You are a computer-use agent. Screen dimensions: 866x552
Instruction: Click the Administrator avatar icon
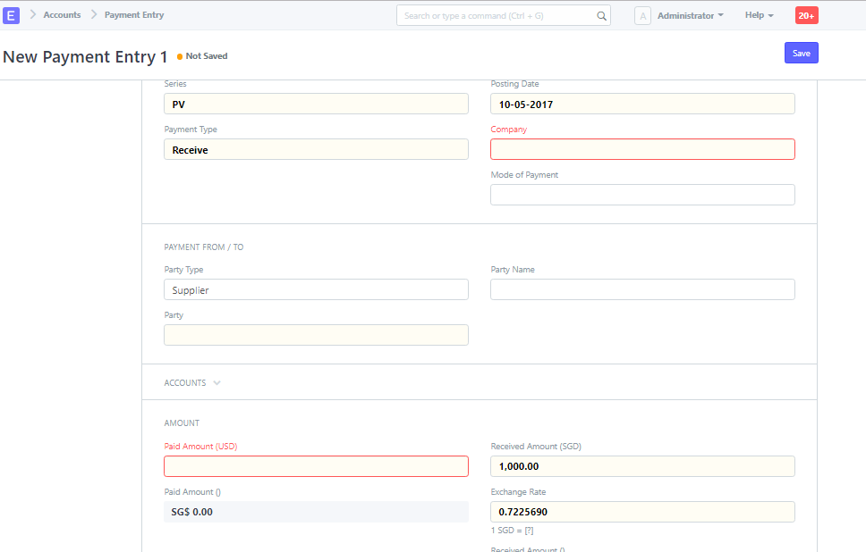tap(642, 16)
